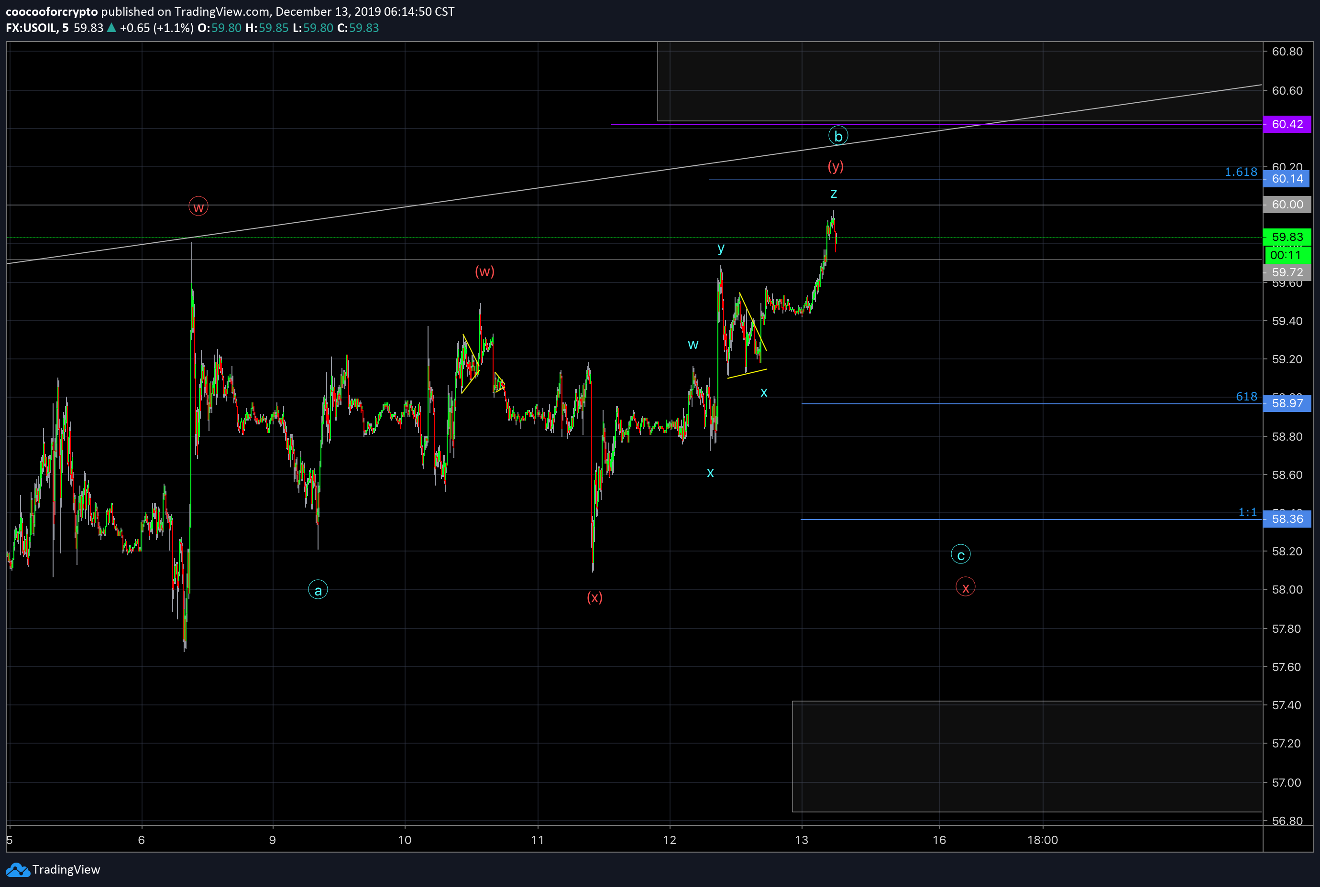This screenshot has width=1320, height=887.
Task: Click the red (x) wave label
Action: (594, 597)
